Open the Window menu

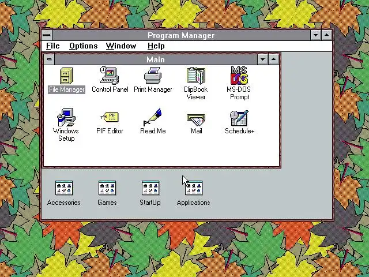tap(121, 46)
